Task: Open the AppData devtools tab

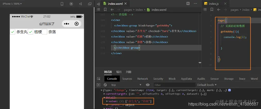Action: (187, 79)
